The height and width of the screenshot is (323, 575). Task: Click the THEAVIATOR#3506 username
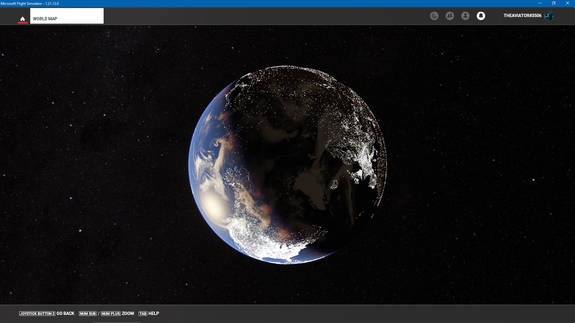pos(522,16)
